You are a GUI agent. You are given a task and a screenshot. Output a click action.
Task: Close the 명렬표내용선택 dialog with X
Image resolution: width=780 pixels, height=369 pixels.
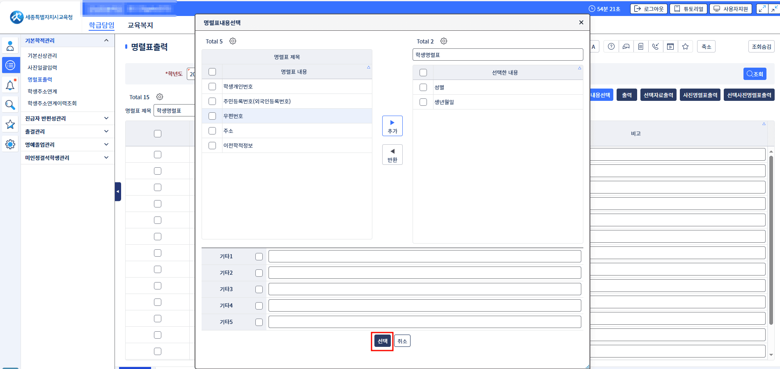click(581, 23)
